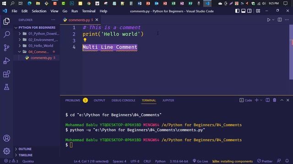293x164 pixels.
Task: Open Explorer Views and More Actions ellipsis
Action: point(53,20)
